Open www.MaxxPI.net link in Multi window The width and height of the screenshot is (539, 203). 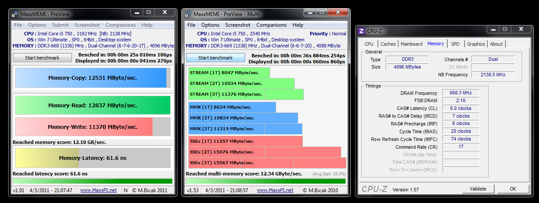(x=275, y=190)
